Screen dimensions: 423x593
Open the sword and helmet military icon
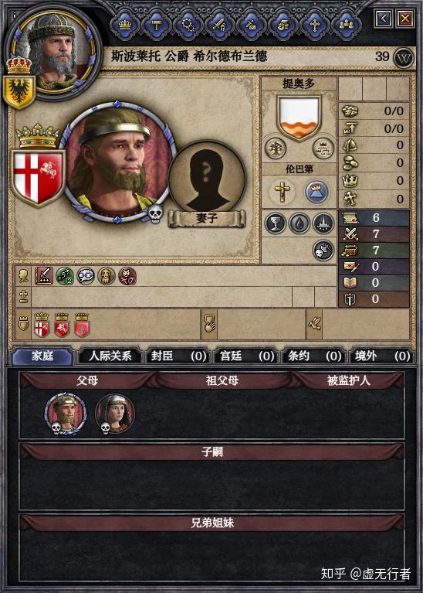tap(219, 25)
